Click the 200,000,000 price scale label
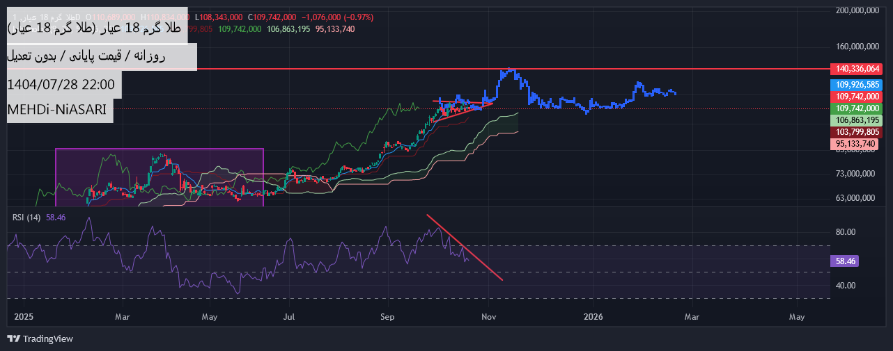893x351 pixels. tap(856, 10)
